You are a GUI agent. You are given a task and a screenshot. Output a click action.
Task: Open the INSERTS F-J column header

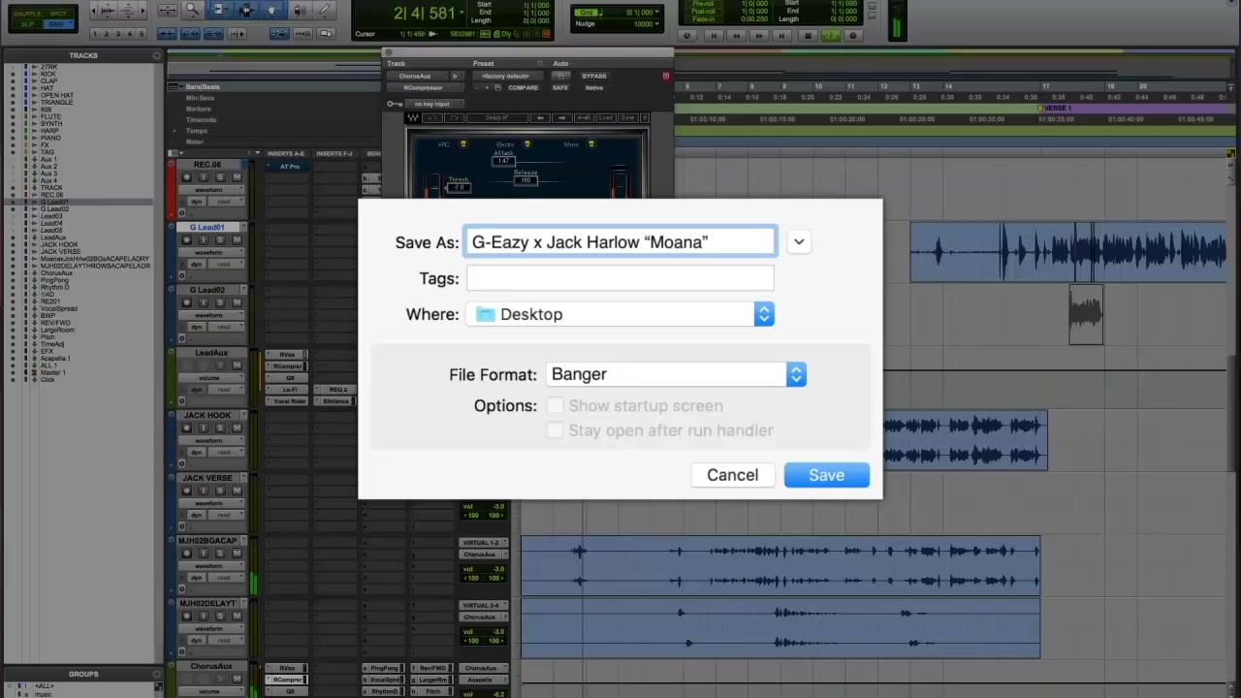[334, 153]
